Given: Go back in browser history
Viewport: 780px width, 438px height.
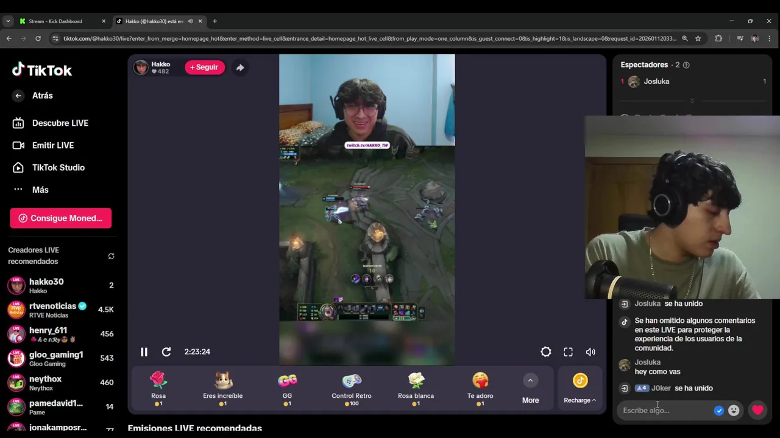Looking at the screenshot, I should coord(9,38).
